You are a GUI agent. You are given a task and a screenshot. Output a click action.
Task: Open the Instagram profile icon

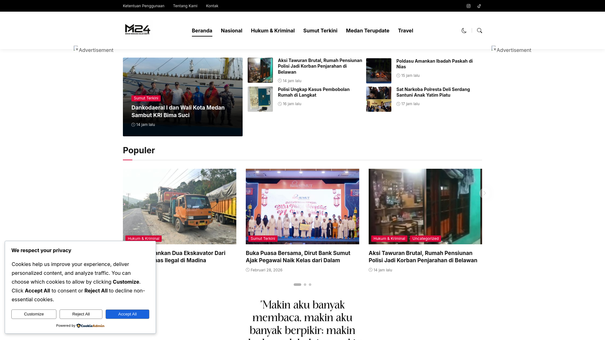[x=469, y=6]
